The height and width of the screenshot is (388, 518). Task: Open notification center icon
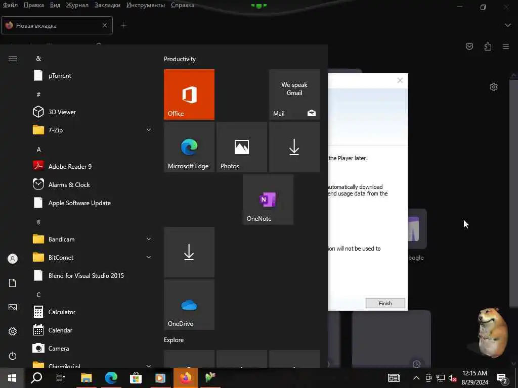tap(502, 378)
